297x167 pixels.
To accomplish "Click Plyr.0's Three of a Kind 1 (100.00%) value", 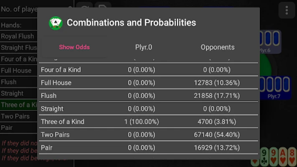I will [x=142, y=121].
